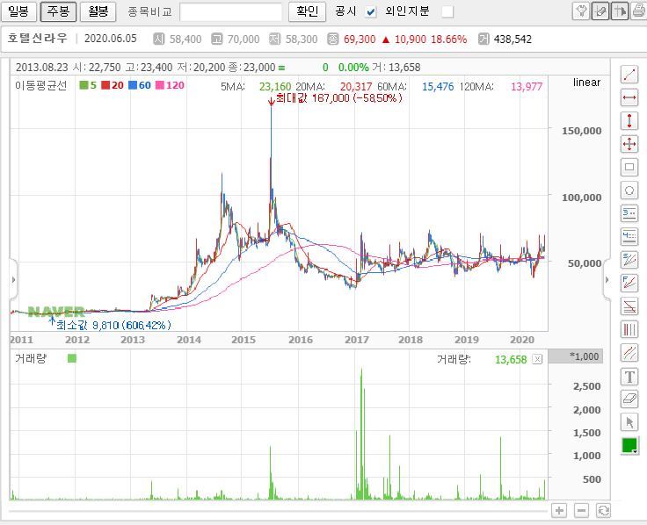Select the vertical time-zone lines tool
The image size is (647, 525).
click(629, 329)
